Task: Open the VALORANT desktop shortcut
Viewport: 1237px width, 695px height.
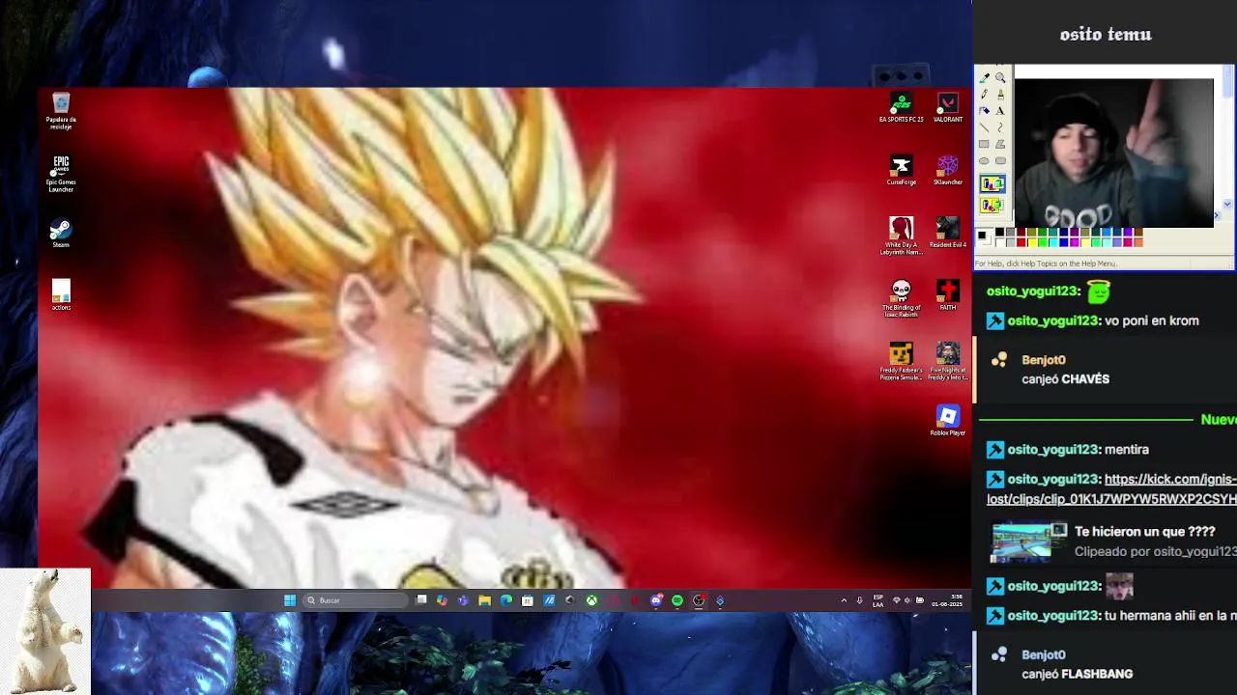Action: click(948, 107)
